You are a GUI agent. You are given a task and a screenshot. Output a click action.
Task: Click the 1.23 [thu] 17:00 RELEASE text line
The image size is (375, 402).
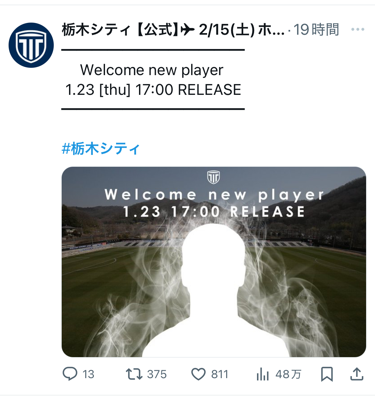(x=153, y=90)
